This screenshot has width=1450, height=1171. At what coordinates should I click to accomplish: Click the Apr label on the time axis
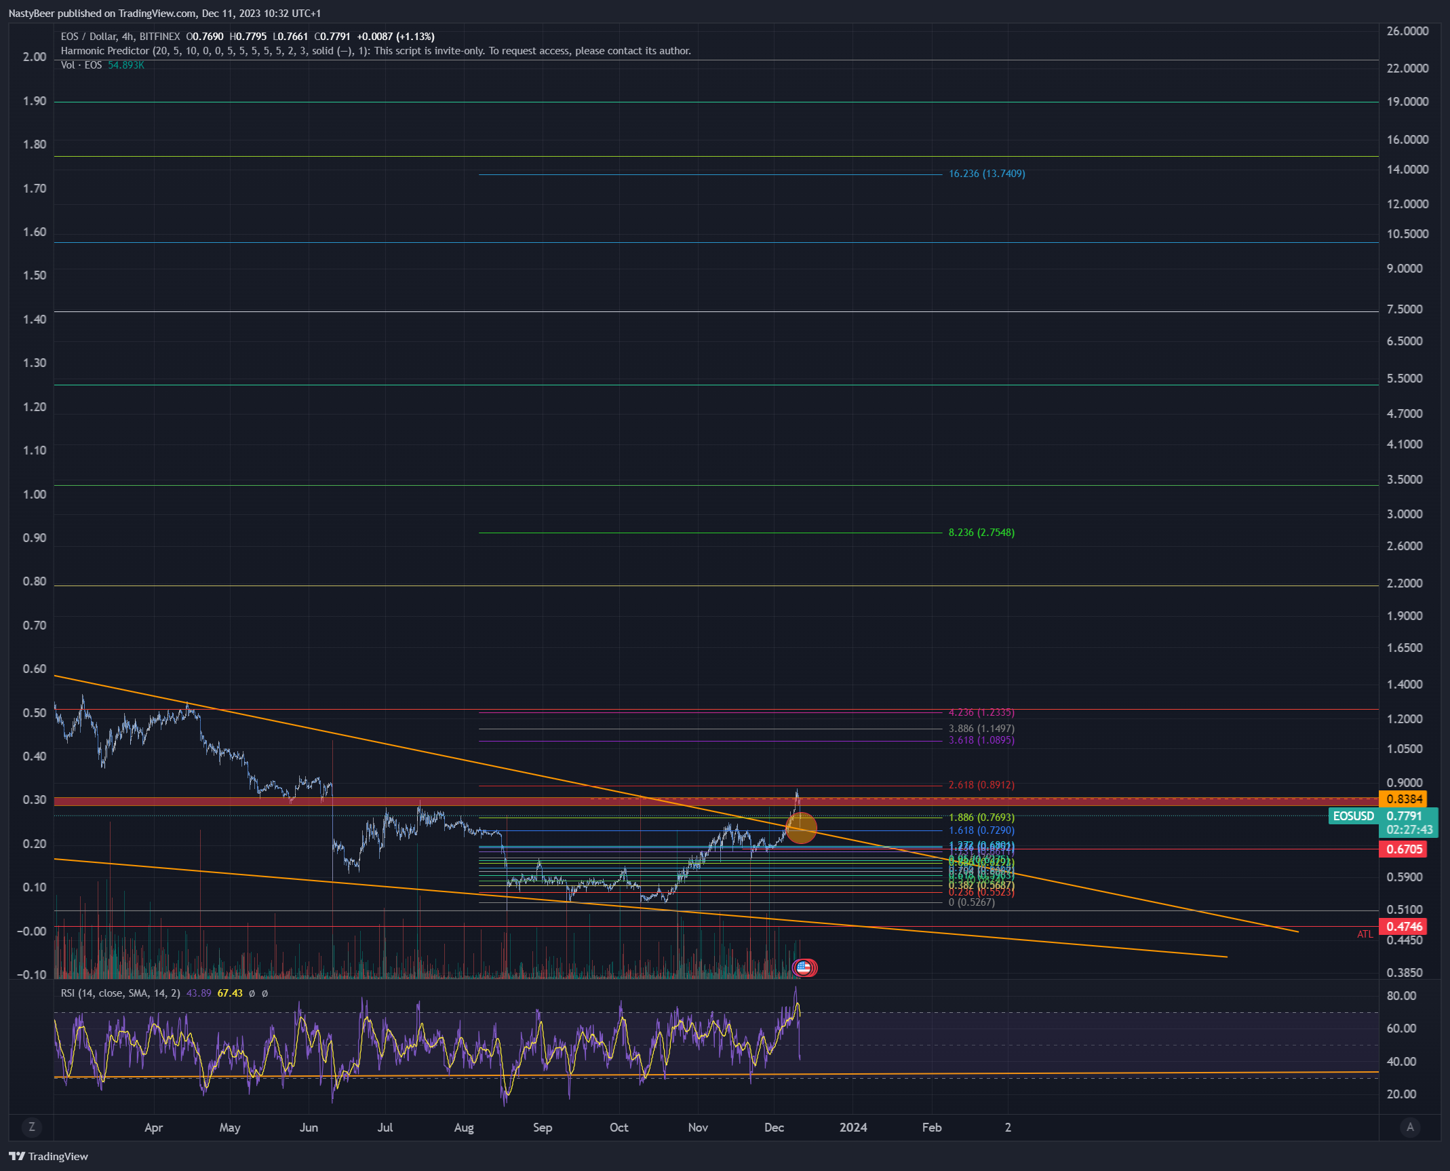154,1128
